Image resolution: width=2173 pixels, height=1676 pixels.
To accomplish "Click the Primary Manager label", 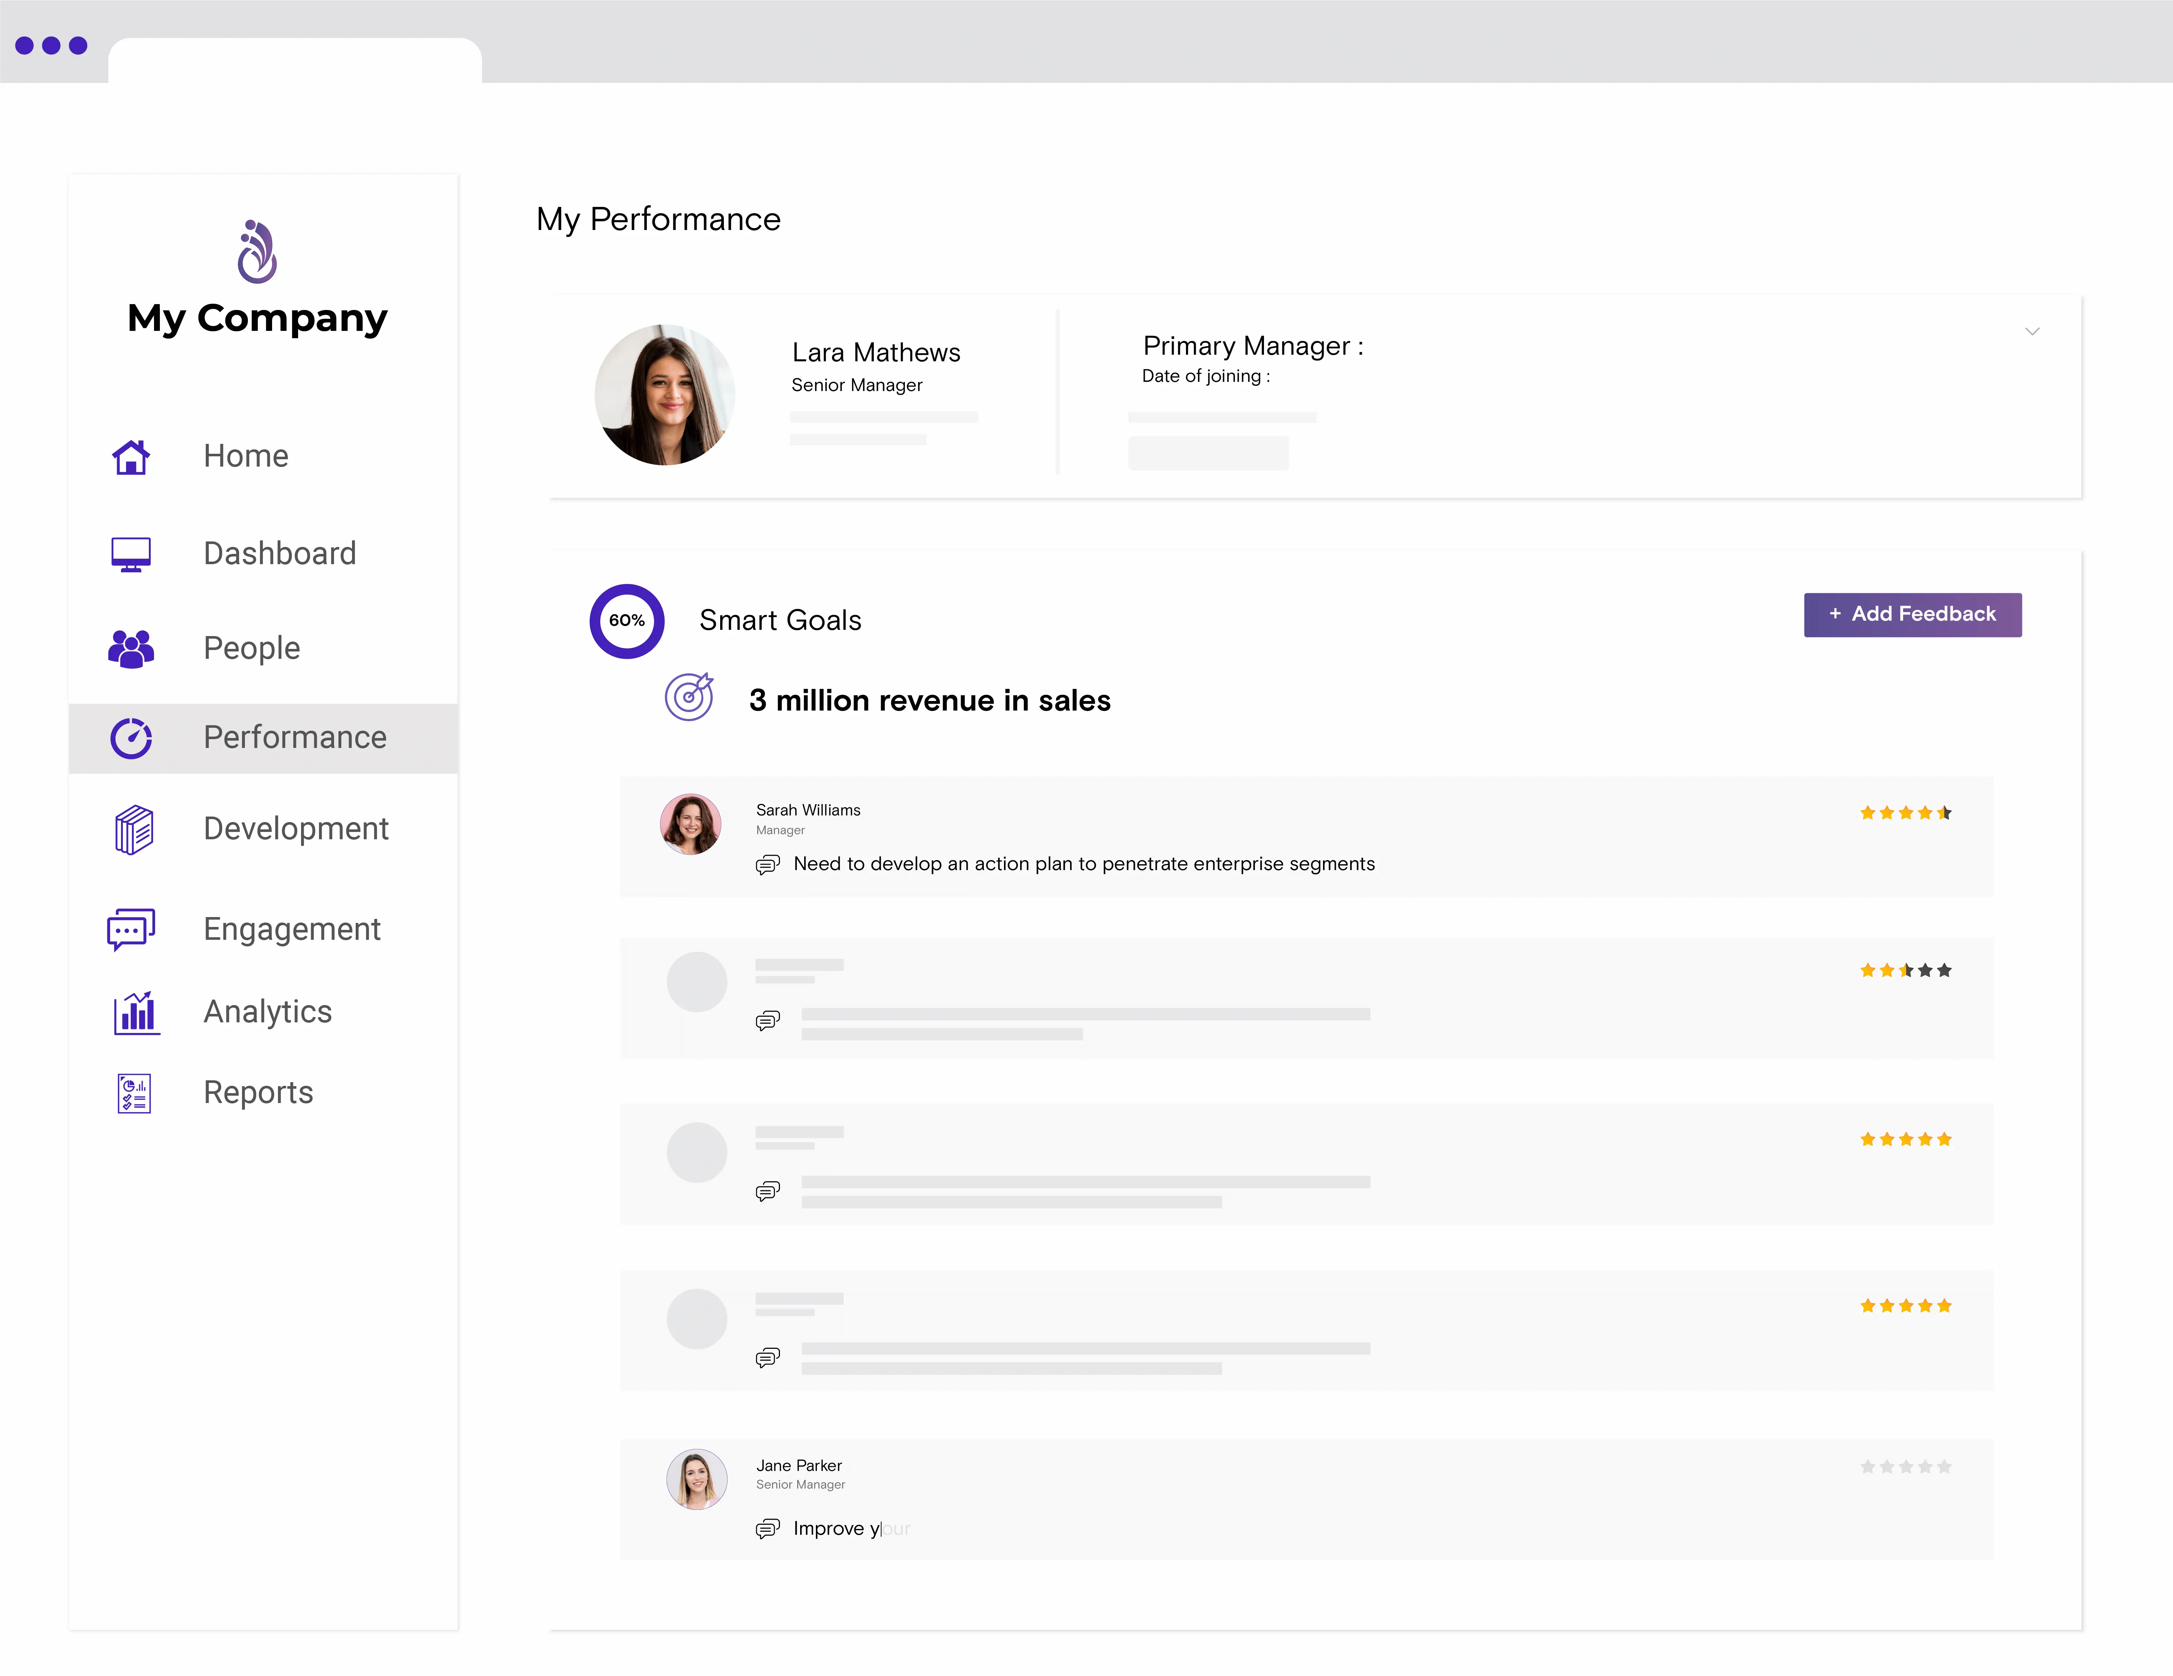I will click(1253, 346).
